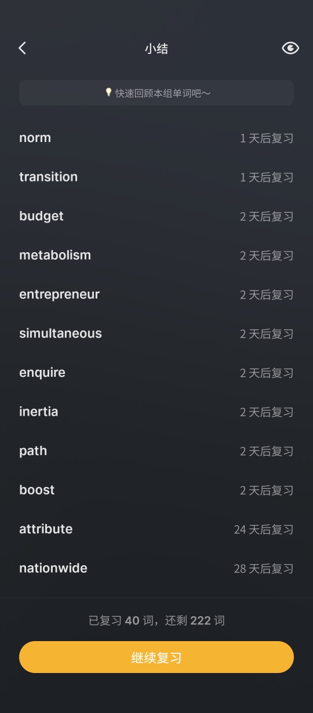Open the word norm
Viewport: 313px width, 713px height.
35,138
